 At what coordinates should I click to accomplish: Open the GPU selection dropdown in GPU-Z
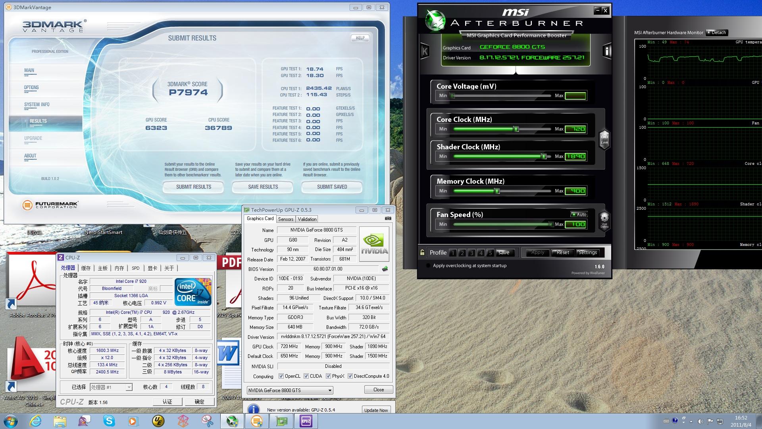coord(290,390)
